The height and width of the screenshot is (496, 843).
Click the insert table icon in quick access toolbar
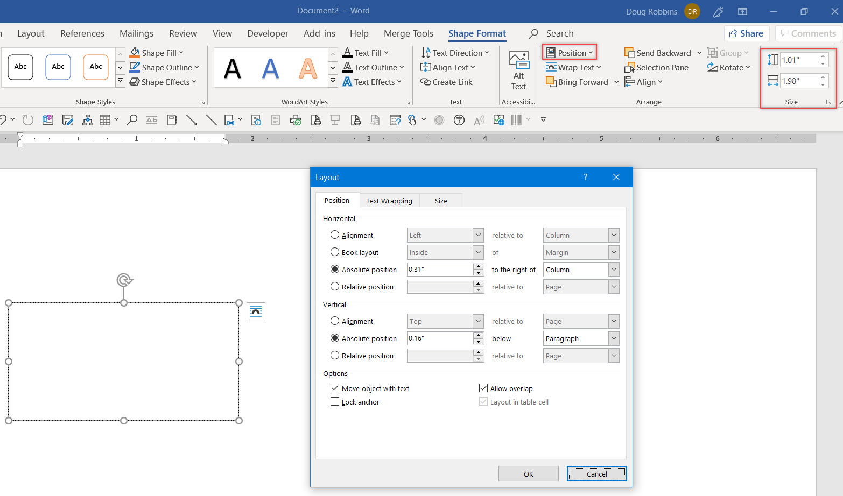[105, 120]
